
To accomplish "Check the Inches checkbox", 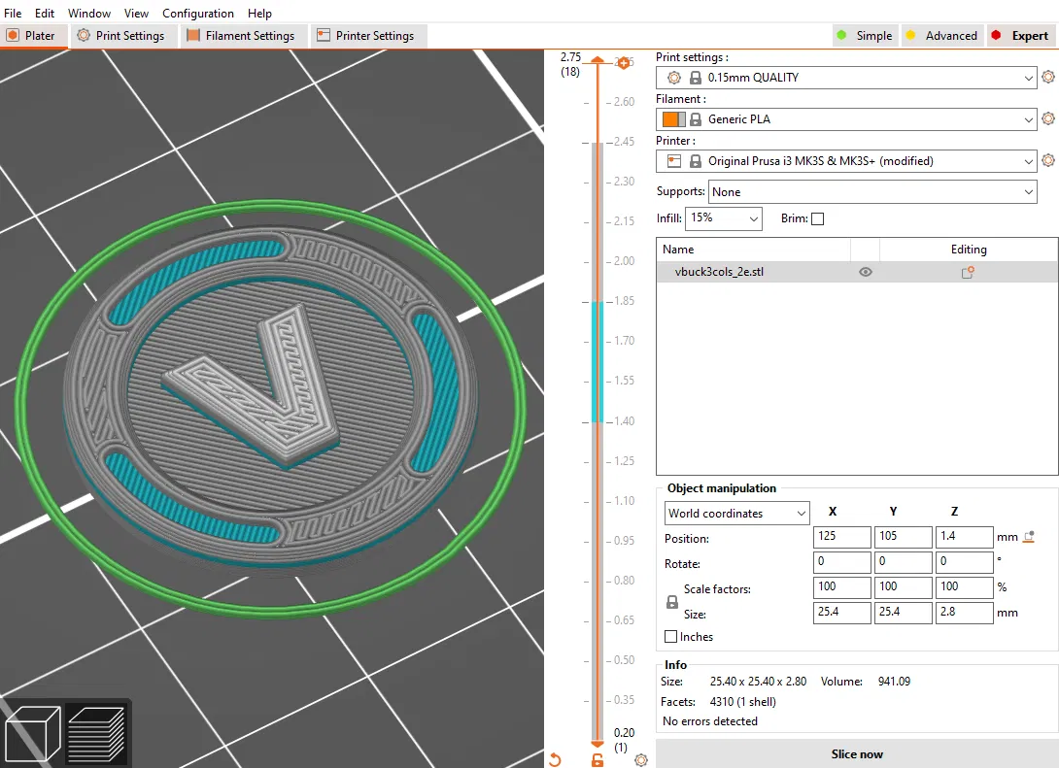I will coord(670,636).
